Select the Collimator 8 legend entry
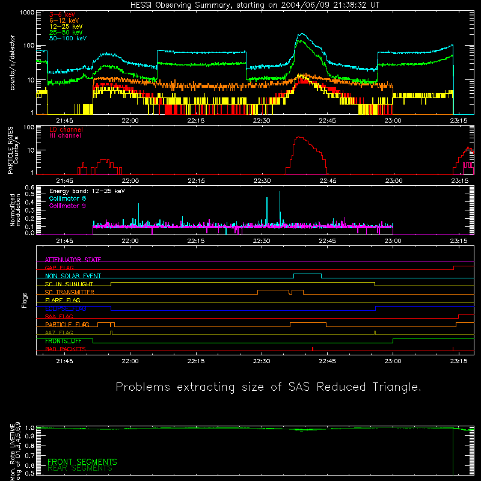481x481 pixels. pyautogui.click(x=67, y=198)
